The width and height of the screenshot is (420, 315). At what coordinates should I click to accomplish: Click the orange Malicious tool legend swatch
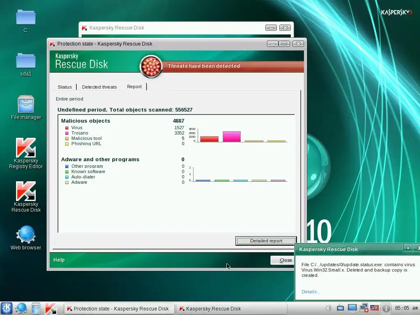pyautogui.click(x=67, y=139)
